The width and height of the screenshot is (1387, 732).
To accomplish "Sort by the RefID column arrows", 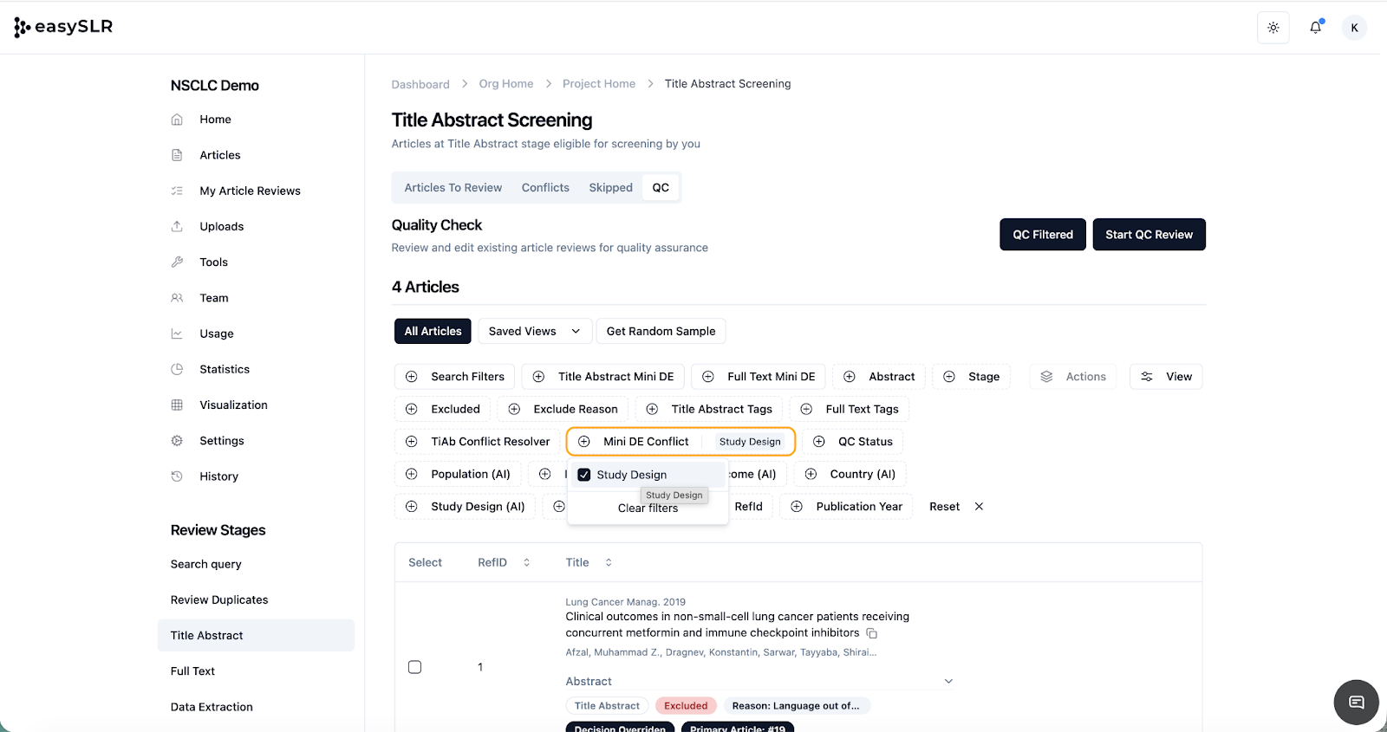I will click(526, 563).
